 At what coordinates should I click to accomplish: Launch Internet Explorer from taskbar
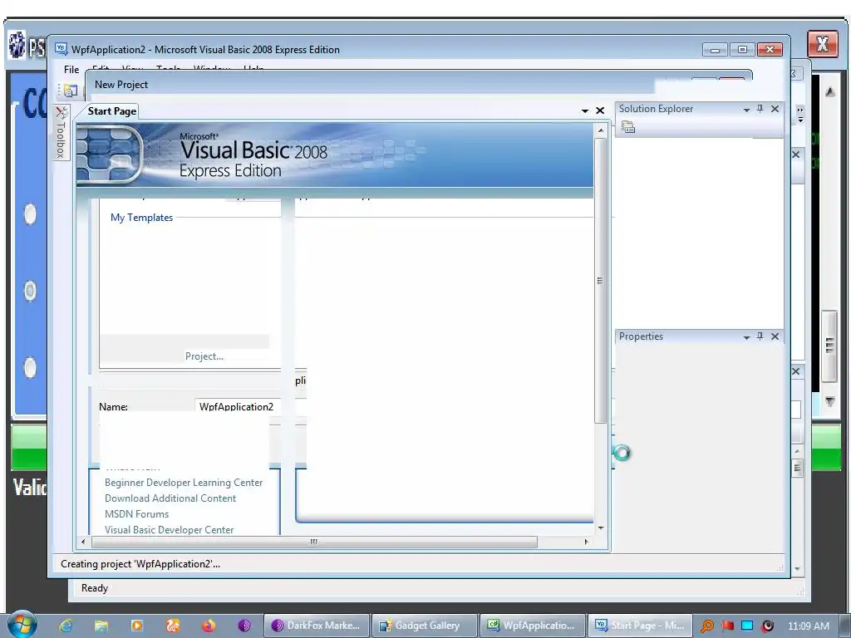click(x=66, y=626)
